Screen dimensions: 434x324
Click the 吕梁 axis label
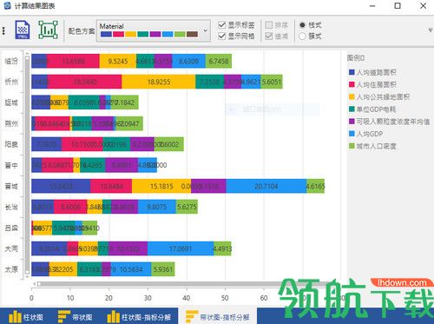click(11, 228)
